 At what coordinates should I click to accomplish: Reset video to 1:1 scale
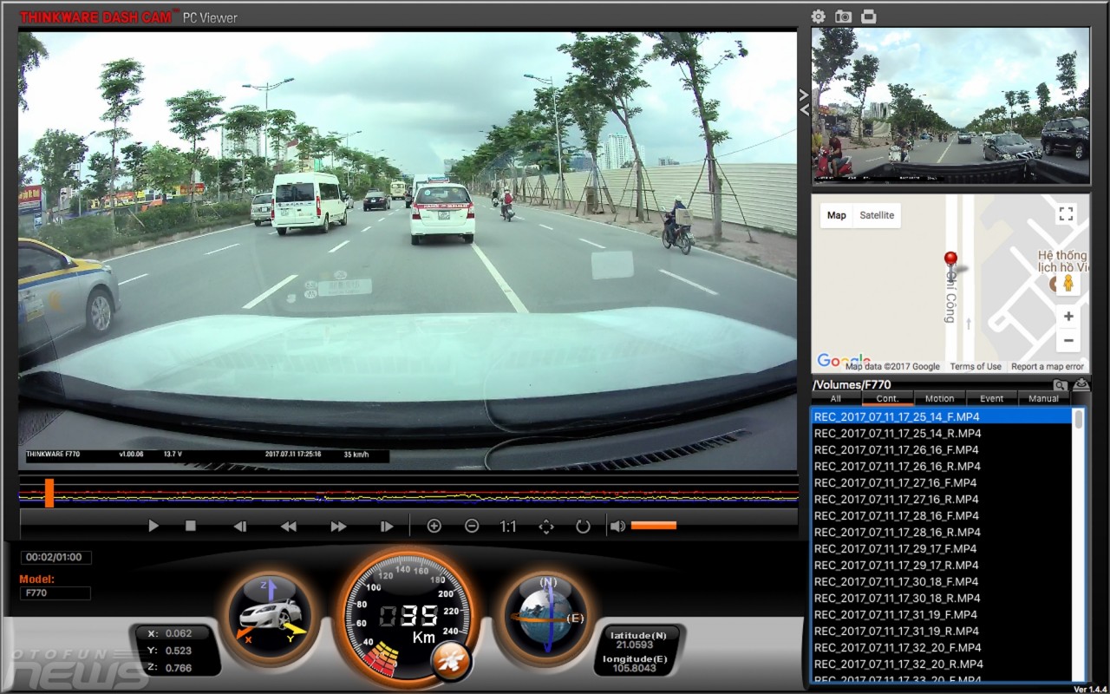(508, 526)
